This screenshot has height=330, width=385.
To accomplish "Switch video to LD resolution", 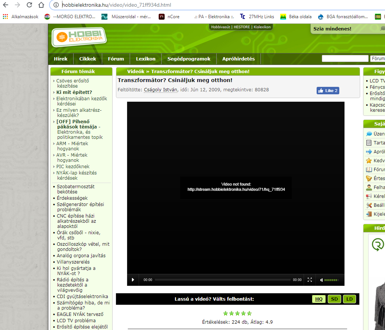I will tap(349, 299).
